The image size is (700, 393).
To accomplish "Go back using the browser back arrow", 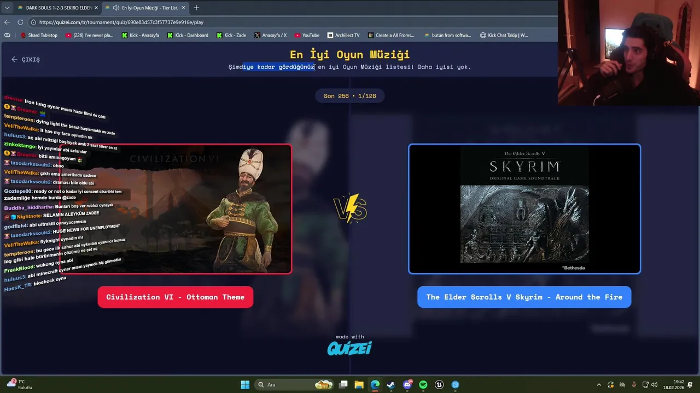I will point(7,22).
